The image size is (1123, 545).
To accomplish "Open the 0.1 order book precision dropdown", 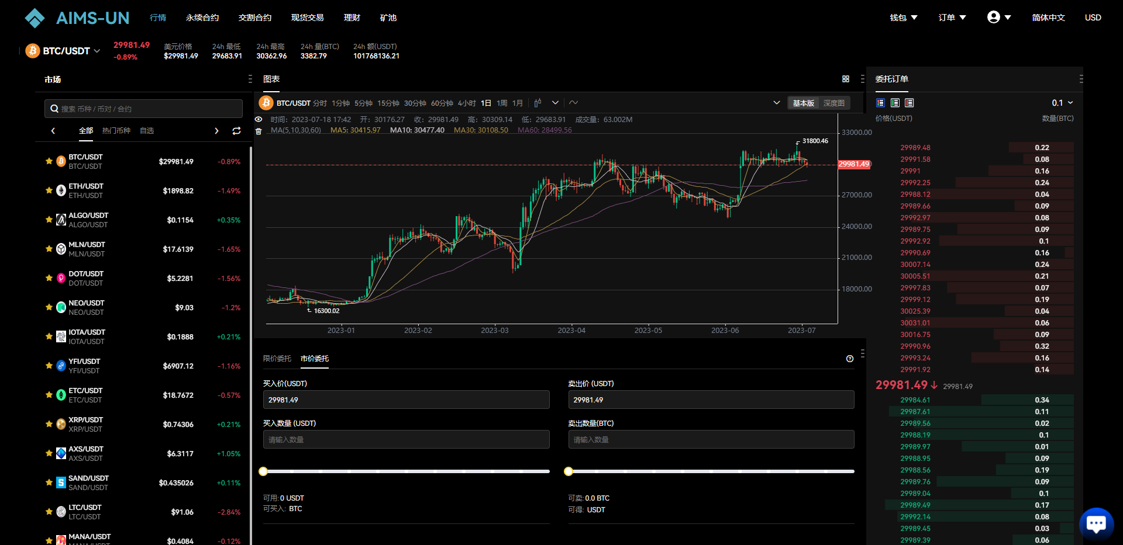I will click(1062, 103).
